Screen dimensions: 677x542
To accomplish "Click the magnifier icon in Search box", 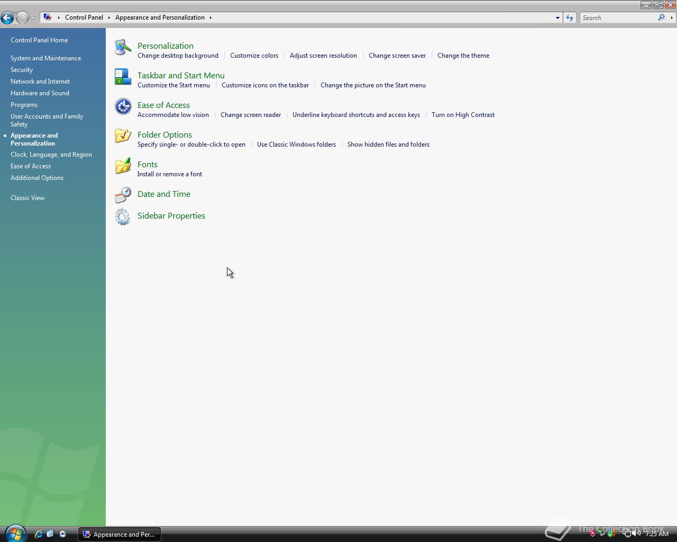I will [661, 17].
